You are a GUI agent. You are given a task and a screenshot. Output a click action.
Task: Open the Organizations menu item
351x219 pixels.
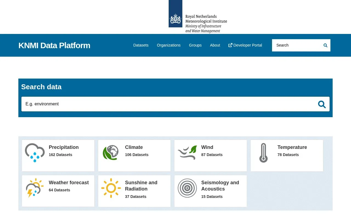pyautogui.click(x=169, y=45)
